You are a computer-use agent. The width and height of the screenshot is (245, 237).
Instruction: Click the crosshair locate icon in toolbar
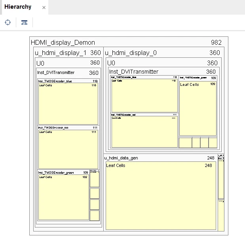point(8,22)
